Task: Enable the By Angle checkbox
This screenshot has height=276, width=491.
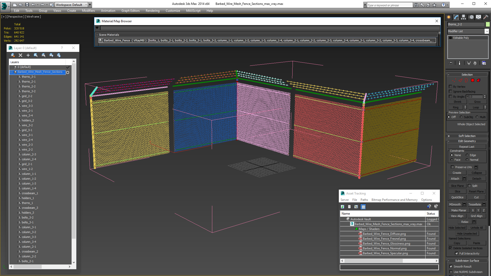Action: [451, 97]
